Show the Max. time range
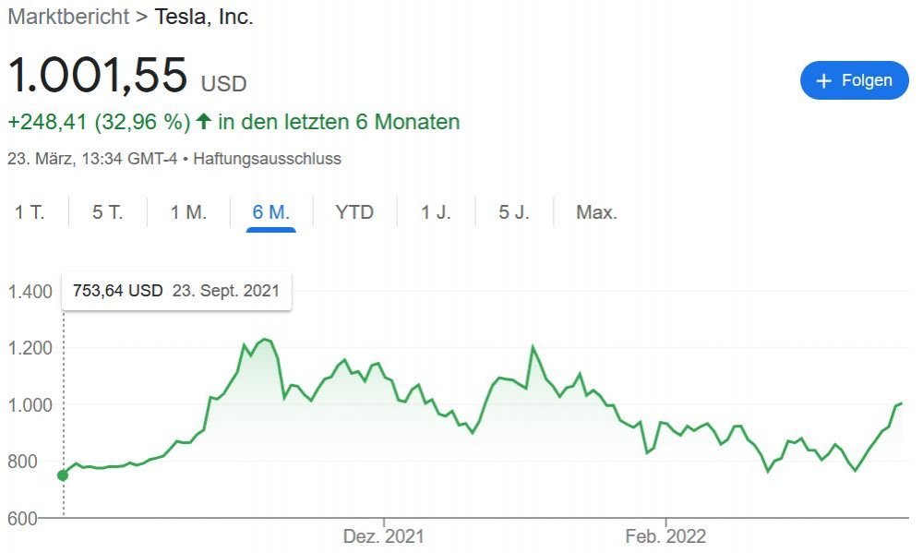 (596, 212)
